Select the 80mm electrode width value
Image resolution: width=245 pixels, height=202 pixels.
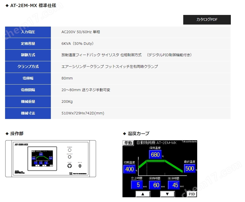click(x=67, y=78)
